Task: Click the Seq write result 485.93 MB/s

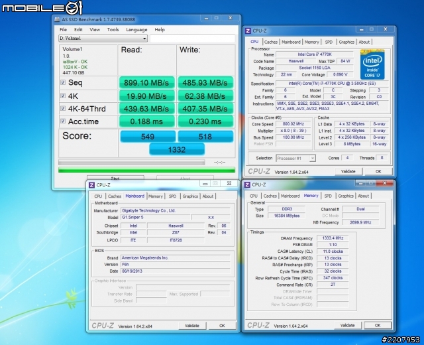Action: coord(205,82)
